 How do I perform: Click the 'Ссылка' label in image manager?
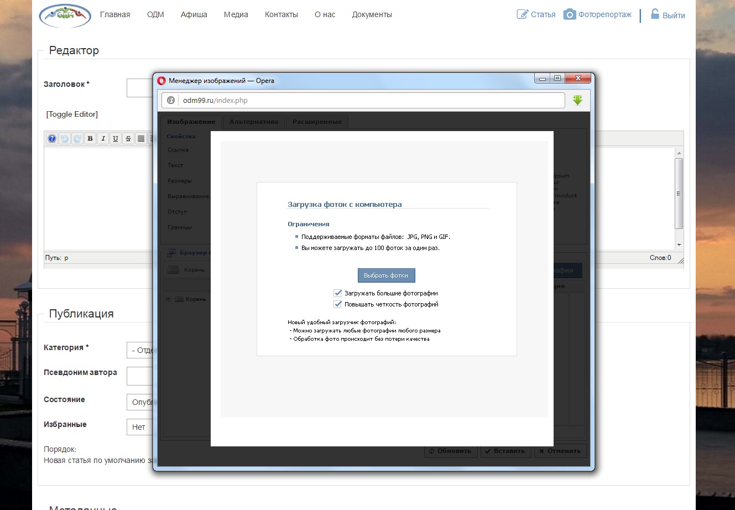178,150
